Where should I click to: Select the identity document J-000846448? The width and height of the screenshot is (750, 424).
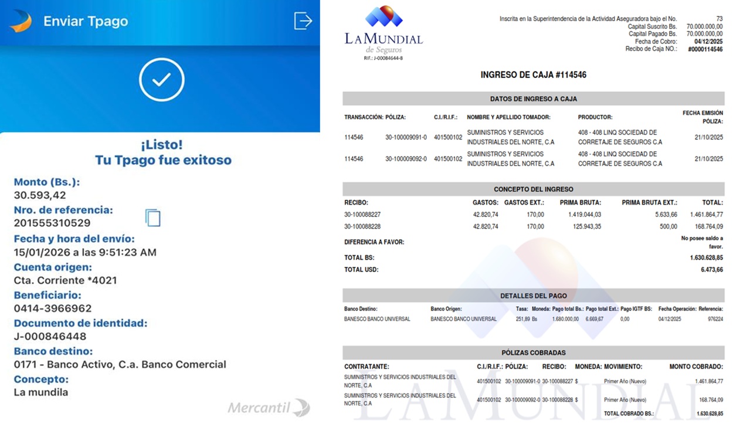(50, 337)
